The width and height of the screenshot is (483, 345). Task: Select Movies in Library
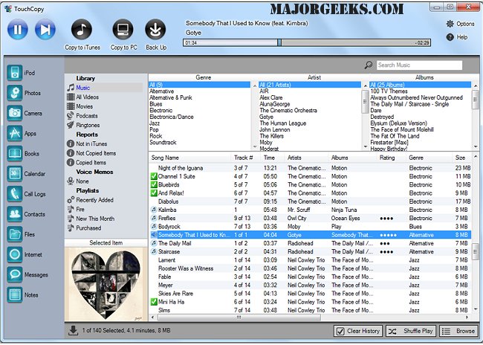click(85, 106)
